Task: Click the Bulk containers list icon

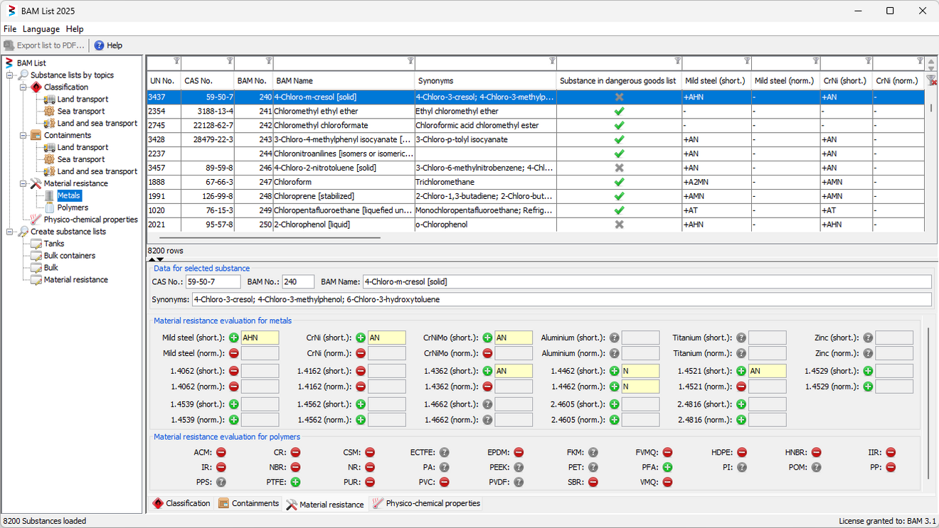Action: (36, 256)
